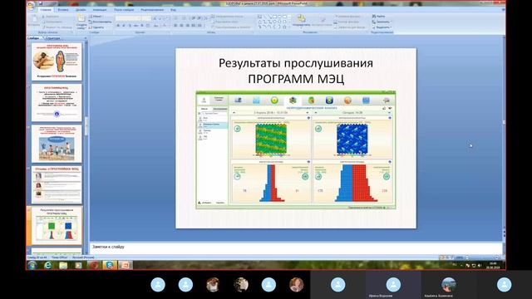532x299 pixels.
Task: Open the shapes gallery in the ribbon
Action: (x=273, y=22)
